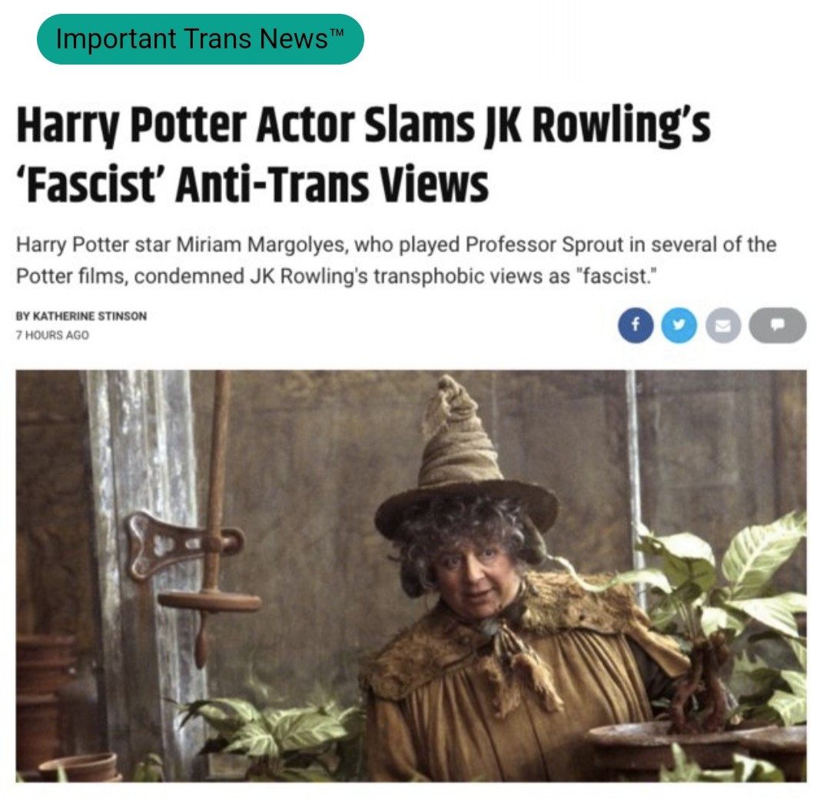
Task: Click the article summary paragraph about Miriam Margolyes
Action: point(397,261)
